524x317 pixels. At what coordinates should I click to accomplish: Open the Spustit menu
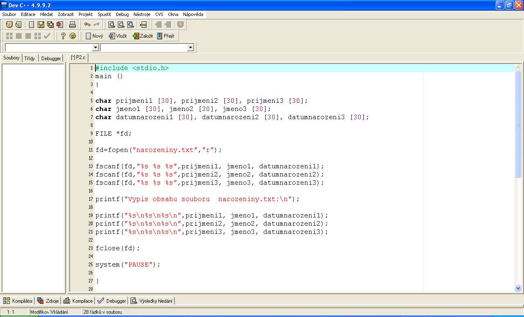coord(104,14)
